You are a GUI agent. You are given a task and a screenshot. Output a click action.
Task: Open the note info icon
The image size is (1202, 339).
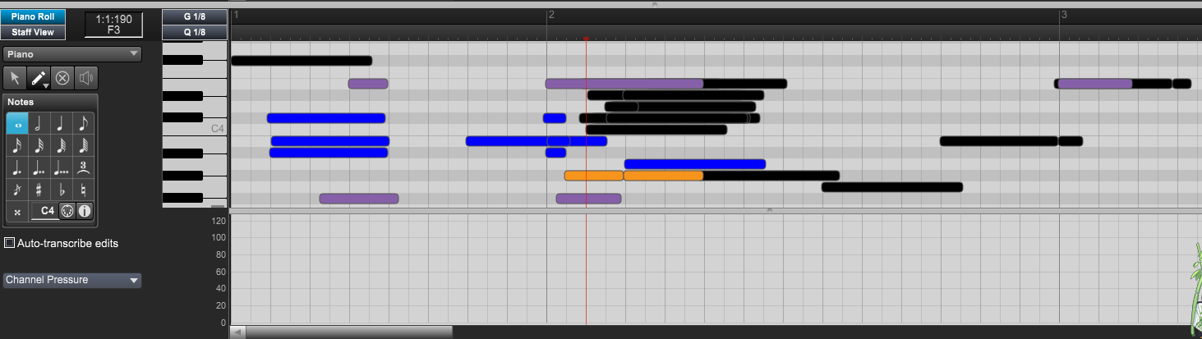coord(85,211)
